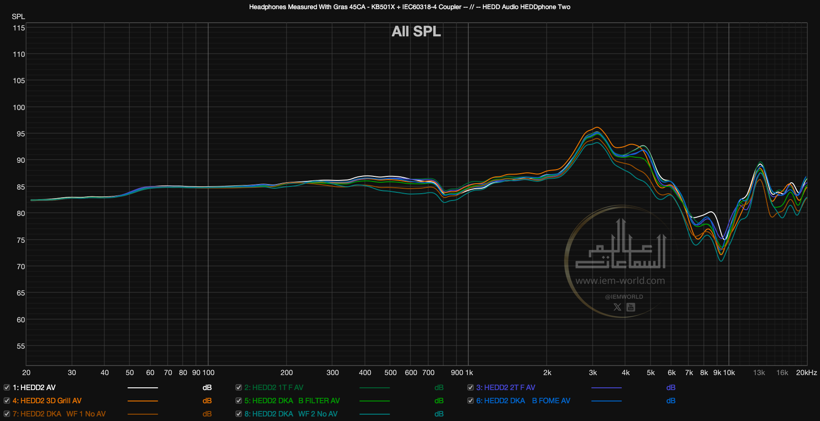
Task: Click the All SPL graph title
Action: point(416,31)
